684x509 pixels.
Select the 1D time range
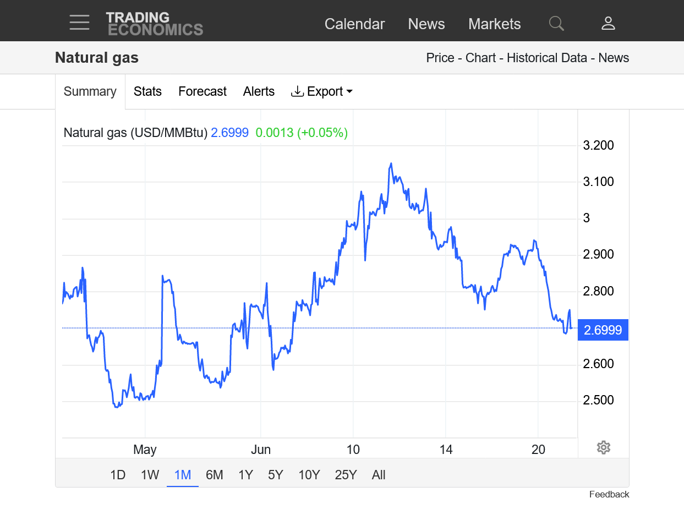(x=118, y=475)
